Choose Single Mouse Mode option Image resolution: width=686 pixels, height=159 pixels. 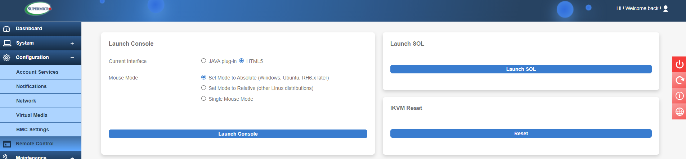(x=203, y=99)
